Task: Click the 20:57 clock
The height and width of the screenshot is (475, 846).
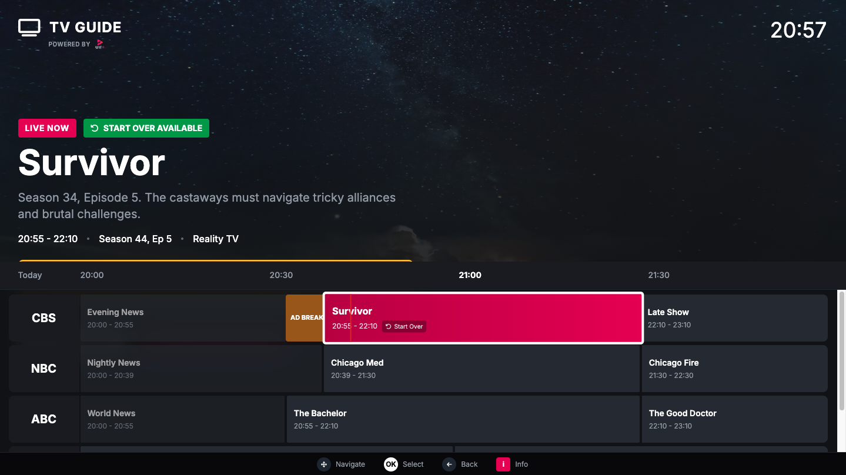Action: tap(798, 30)
